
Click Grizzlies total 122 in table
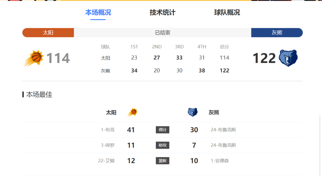[224, 70]
